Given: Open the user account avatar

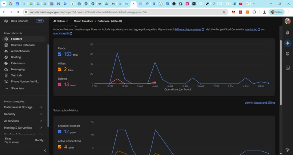Looking at the screenshot, I should pos(288,21).
